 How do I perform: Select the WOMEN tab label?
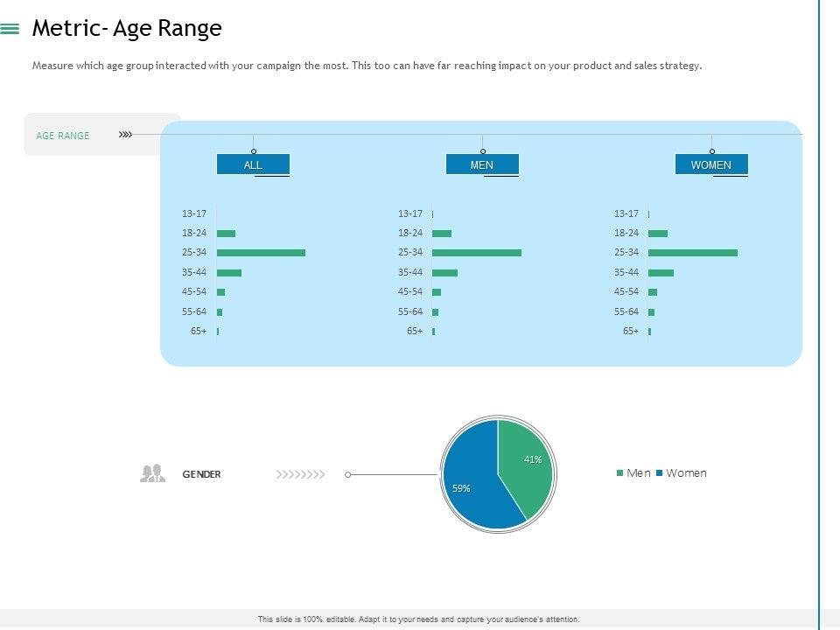point(710,164)
